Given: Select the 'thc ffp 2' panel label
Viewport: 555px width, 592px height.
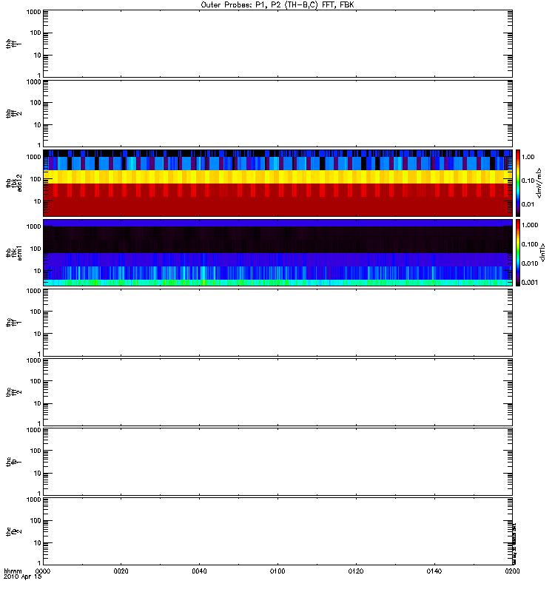Looking at the screenshot, I should [x=14, y=531].
